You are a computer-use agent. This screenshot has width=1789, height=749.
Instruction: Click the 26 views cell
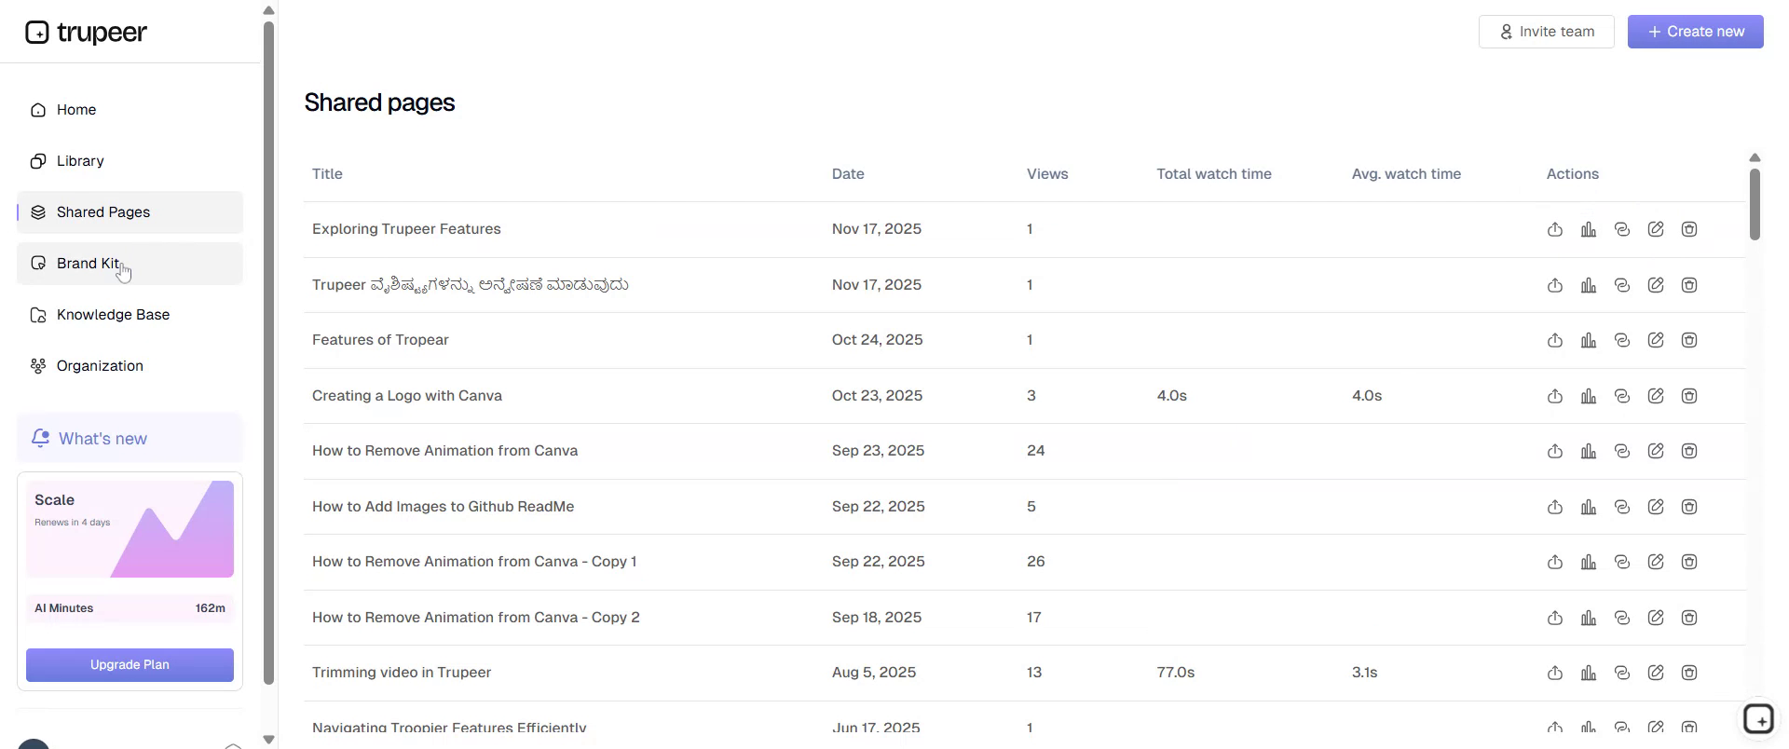point(1036,562)
